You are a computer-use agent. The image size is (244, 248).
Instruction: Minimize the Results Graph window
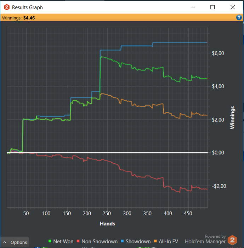click(x=193, y=7)
